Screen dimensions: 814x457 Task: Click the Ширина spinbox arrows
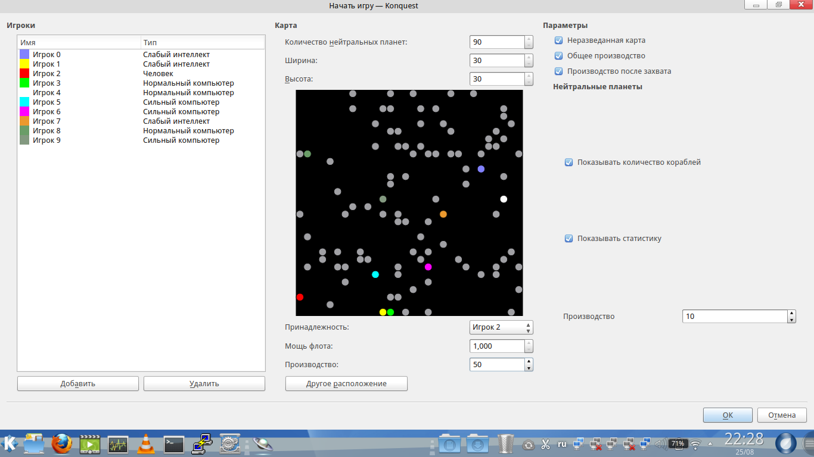point(529,60)
